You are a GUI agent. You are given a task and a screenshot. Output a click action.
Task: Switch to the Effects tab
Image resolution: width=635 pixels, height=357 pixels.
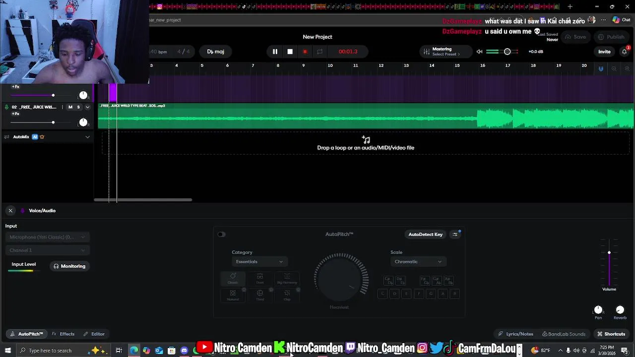pyautogui.click(x=63, y=334)
